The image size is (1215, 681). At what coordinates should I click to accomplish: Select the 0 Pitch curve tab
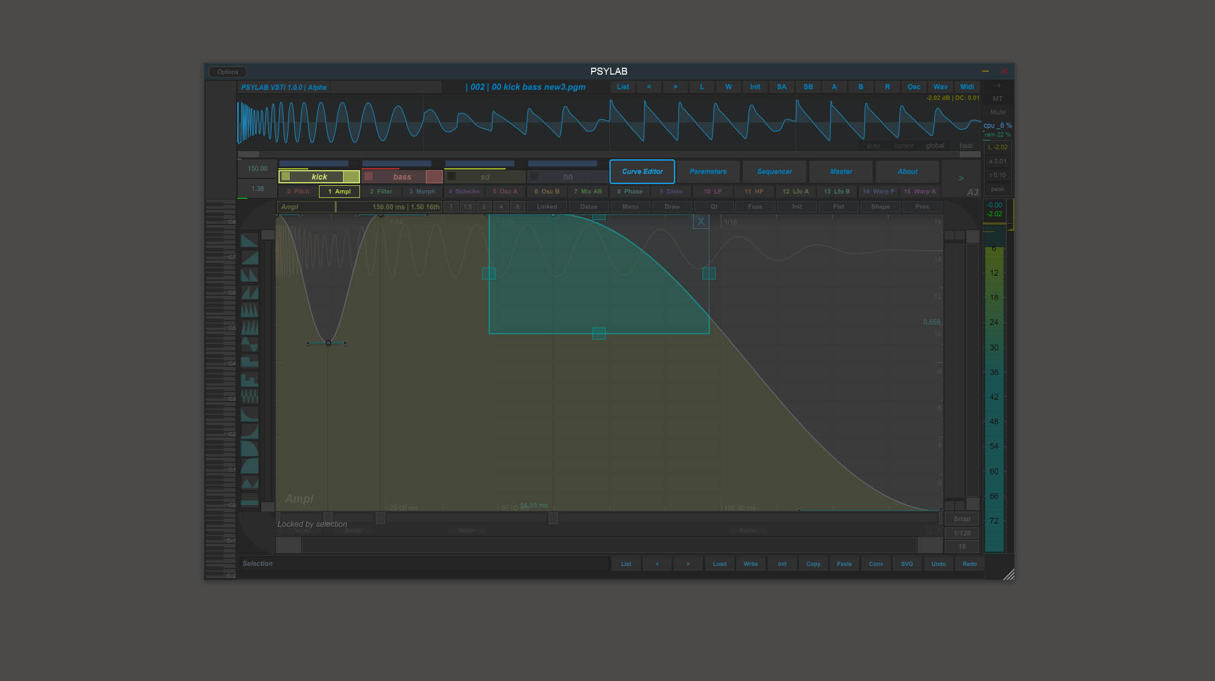point(298,192)
